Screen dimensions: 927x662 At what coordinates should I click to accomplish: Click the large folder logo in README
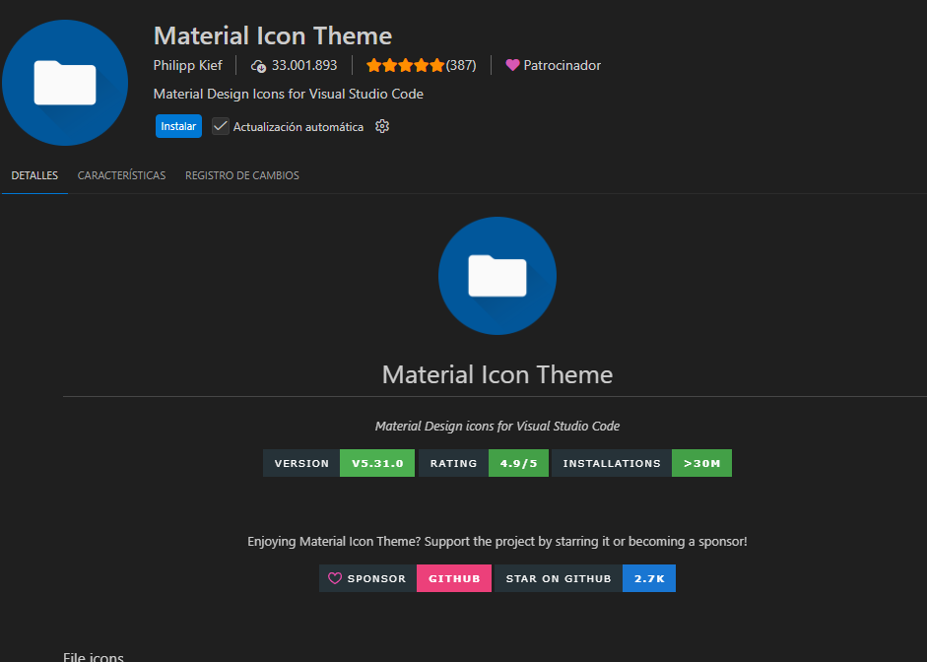(x=497, y=276)
